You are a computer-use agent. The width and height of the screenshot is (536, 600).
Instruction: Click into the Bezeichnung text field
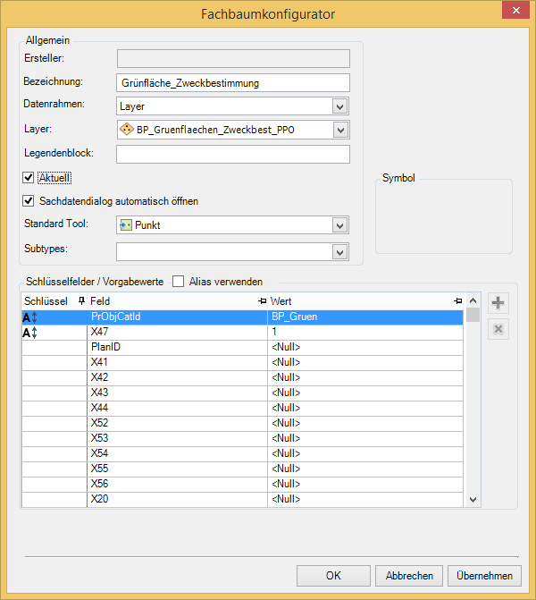point(232,82)
